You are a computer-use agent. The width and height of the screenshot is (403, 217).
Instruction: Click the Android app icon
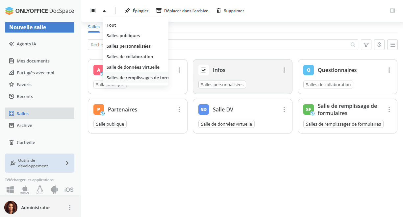[x=54, y=189]
